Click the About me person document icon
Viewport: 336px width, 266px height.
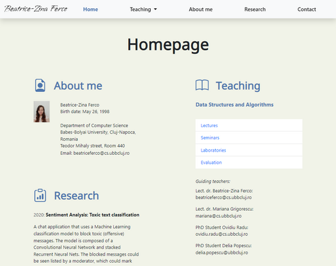point(40,85)
